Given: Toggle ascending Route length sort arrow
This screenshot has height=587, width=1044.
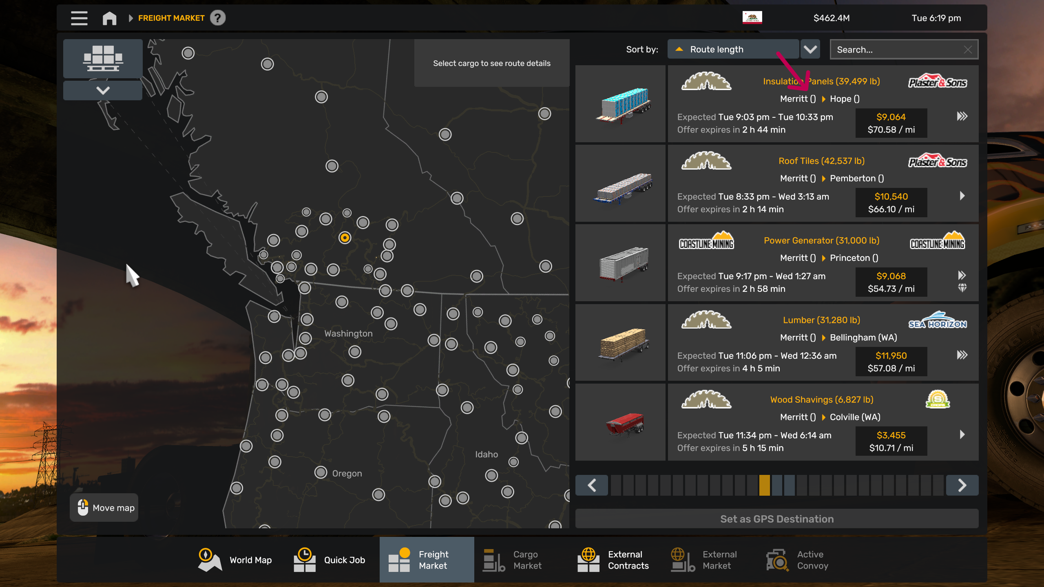Looking at the screenshot, I should coord(679,49).
